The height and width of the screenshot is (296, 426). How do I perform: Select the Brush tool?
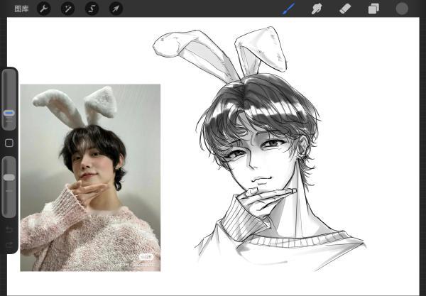click(288, 9)
